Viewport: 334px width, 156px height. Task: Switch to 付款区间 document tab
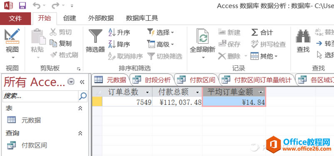[196, 80]
